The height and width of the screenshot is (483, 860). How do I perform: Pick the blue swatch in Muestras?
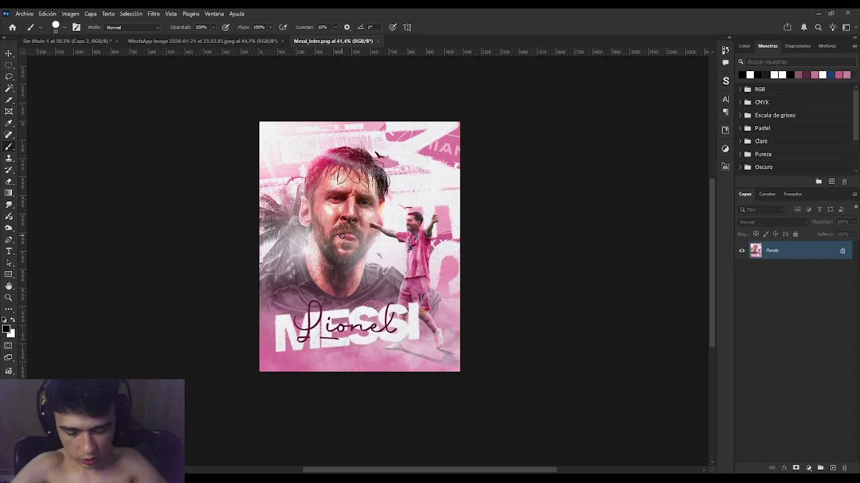[x=830, y=74]
